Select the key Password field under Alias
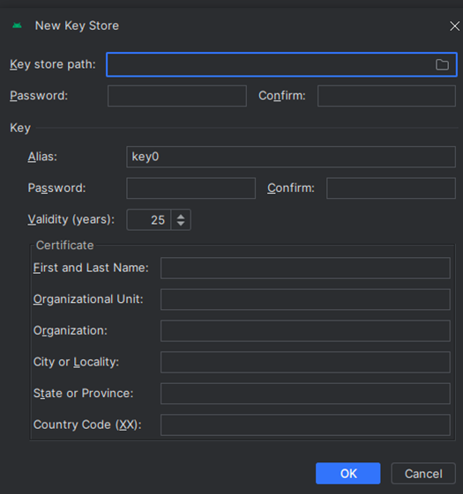Image resolution: width=463 pixels, height=494 pixels. [x=191, y=188]
